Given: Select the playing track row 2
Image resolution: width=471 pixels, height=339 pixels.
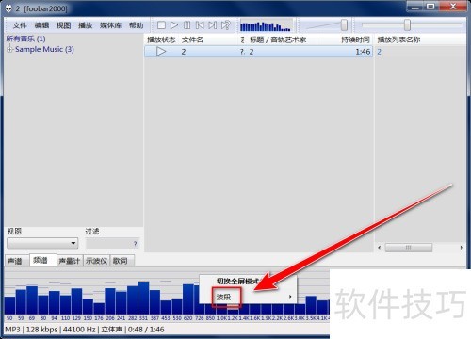Looking at the screenshot, I should pyautogui.click(x=258, y=52).
